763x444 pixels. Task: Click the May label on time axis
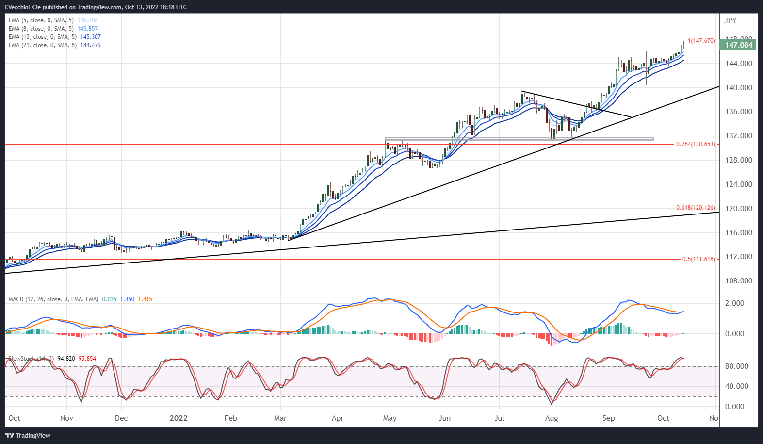(x=390, y=418)
